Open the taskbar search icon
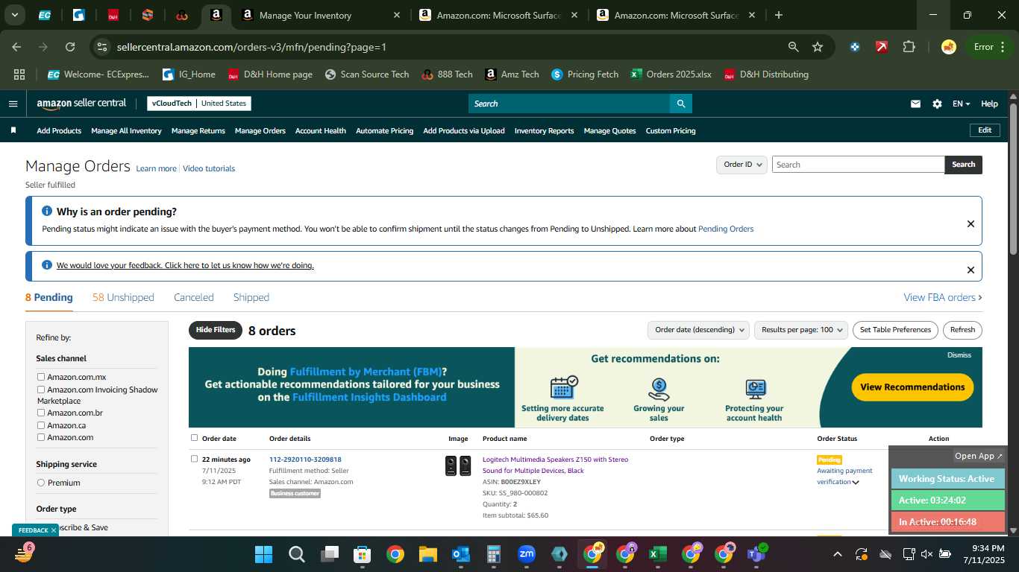 [x=296, y=554]
